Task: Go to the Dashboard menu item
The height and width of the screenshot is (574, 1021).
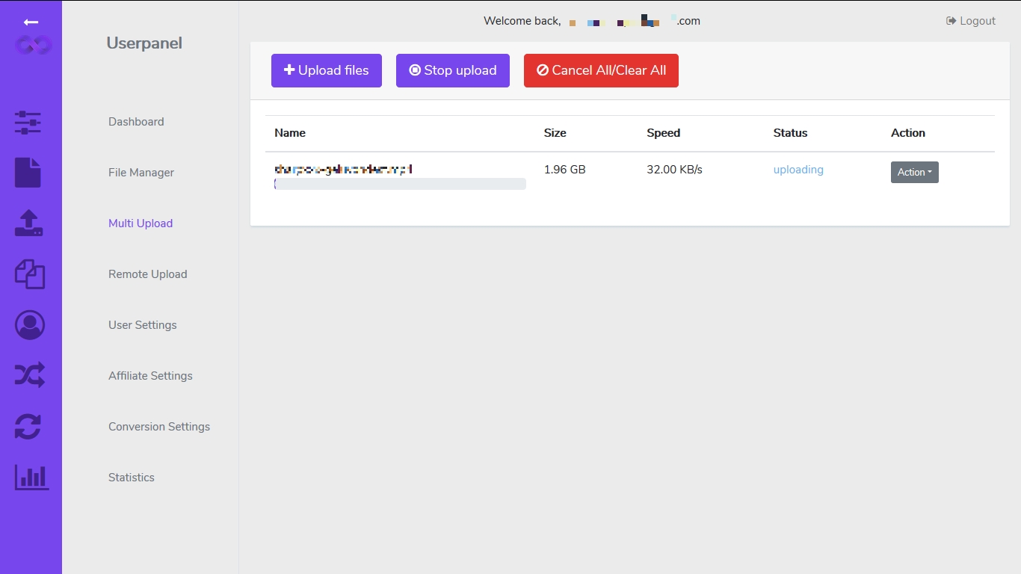Action: pos(136,122)
